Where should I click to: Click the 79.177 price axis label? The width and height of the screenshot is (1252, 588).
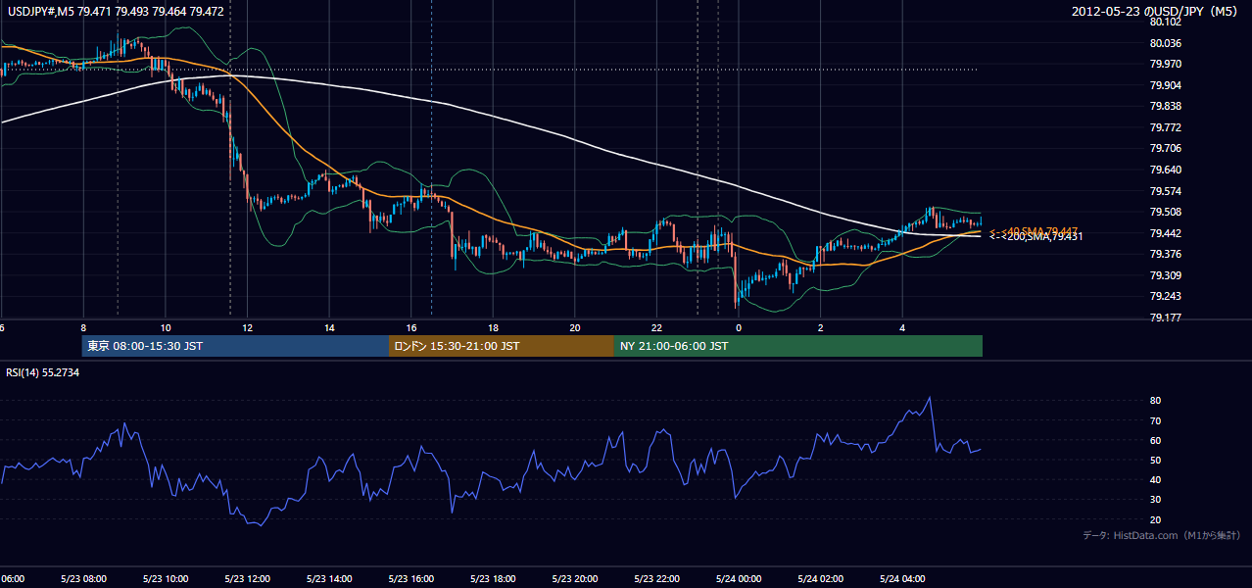[x=1164, y=318]
